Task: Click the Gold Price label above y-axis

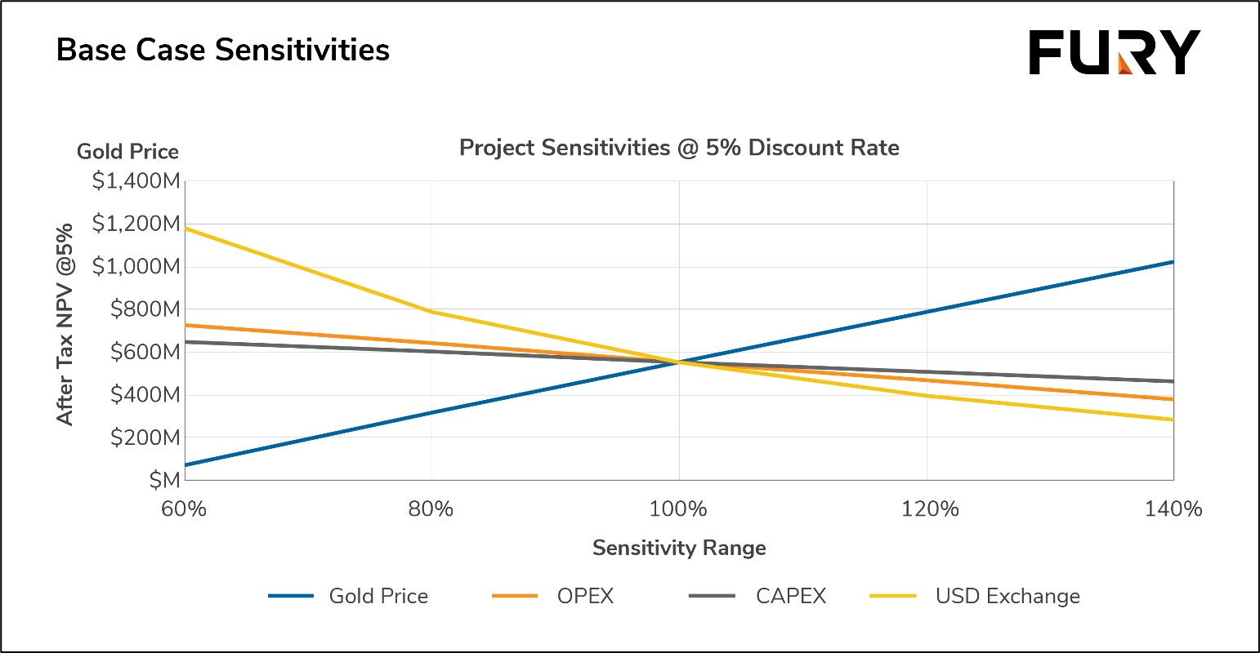Action: point(127,152)
